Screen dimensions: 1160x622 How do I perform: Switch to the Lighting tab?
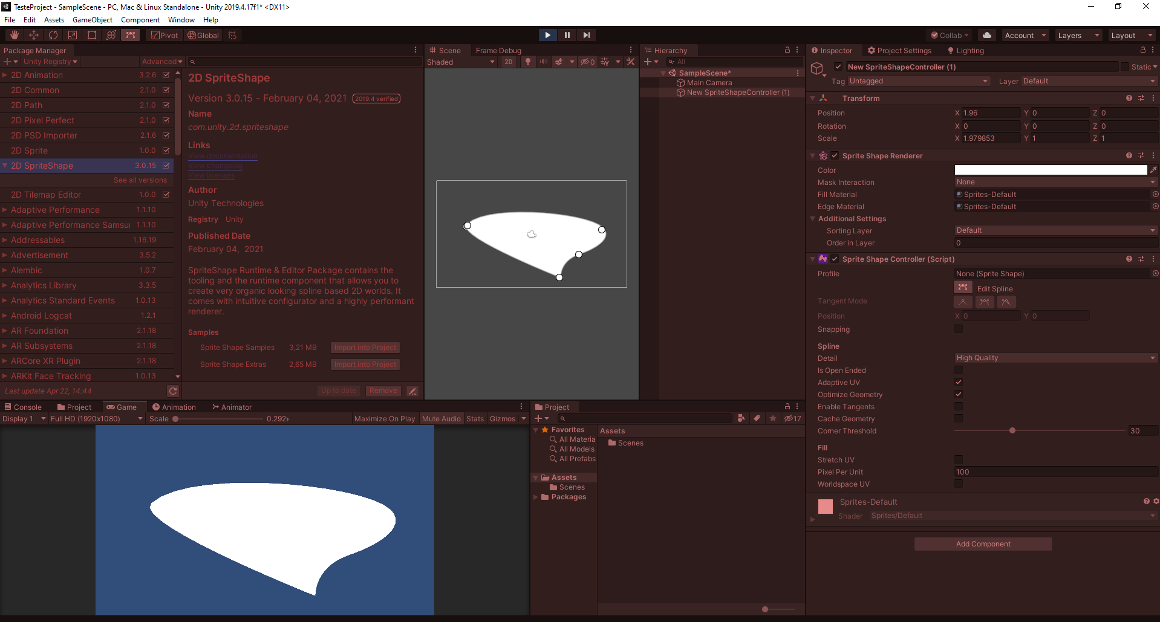(x=966, y=50)
